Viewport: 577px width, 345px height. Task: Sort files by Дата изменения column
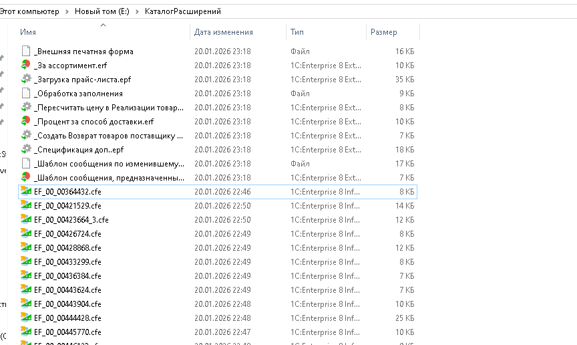224,32
